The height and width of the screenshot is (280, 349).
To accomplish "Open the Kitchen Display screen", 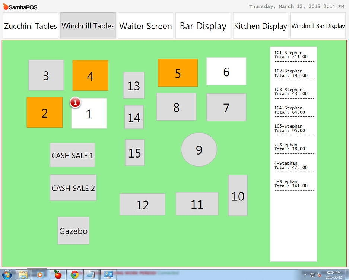I will [260, 25].
